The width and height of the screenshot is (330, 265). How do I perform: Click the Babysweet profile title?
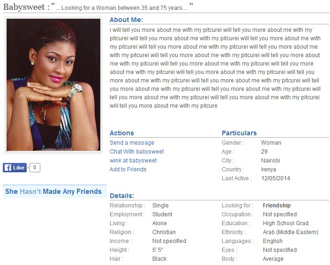click(x=27, y=7)
